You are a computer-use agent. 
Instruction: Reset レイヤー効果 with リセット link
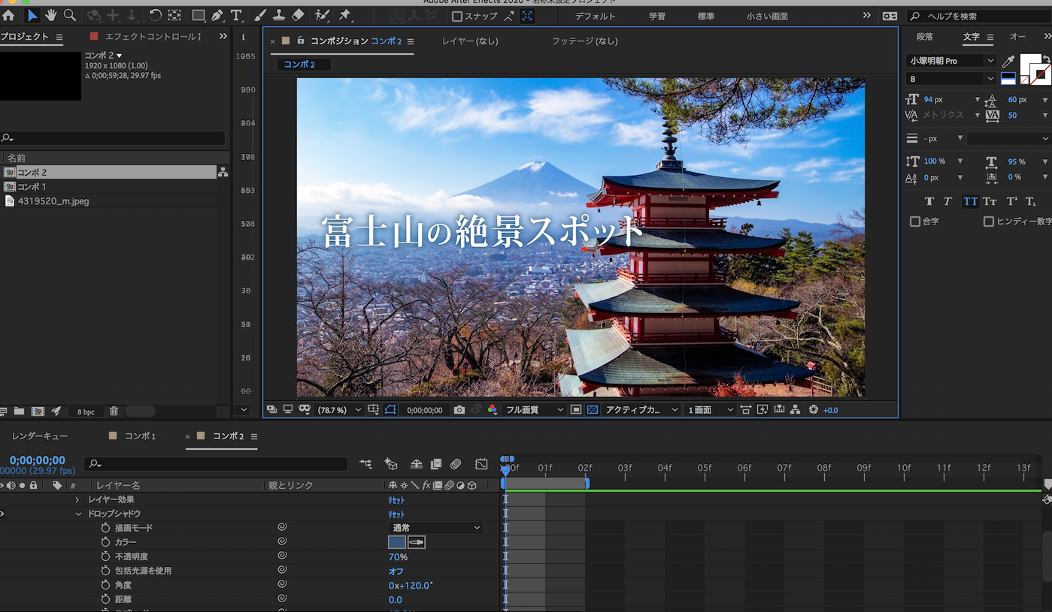pos(396,500)
